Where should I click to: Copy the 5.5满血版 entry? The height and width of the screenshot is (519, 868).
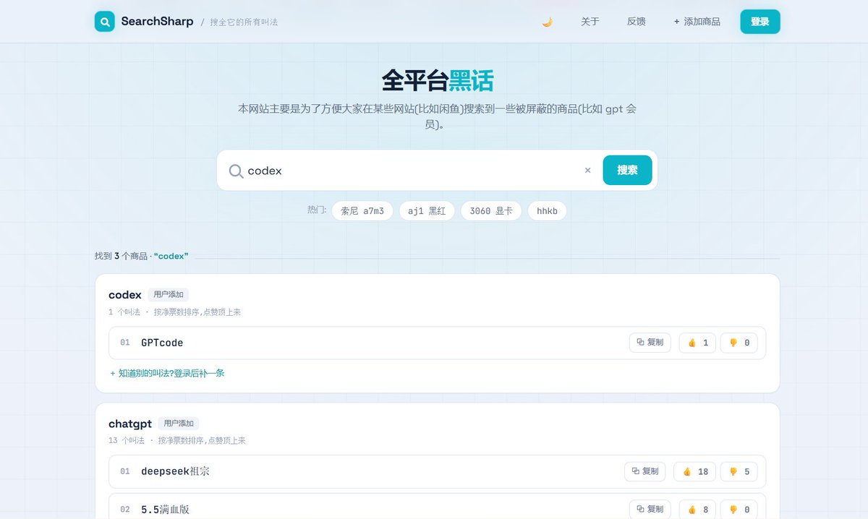click(x=650, y=510)
